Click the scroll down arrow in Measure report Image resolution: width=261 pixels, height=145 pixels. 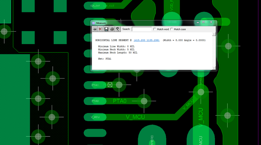click(214, 68)
